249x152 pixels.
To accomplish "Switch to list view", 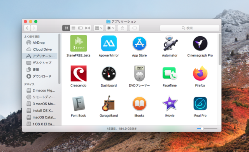I will 74,28.
